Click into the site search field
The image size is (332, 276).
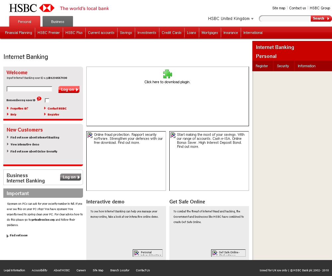[x=285, y=18]
